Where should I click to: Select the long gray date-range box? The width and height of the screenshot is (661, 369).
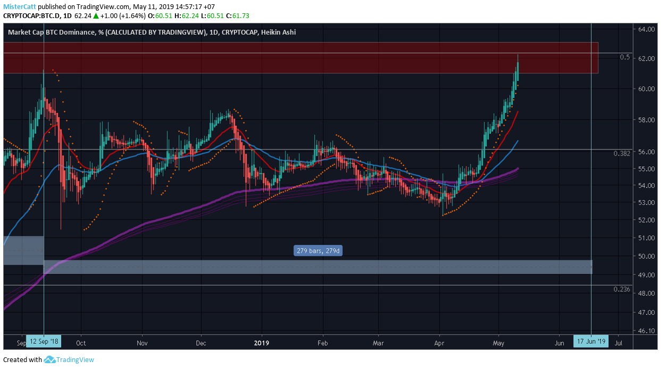(x=317, y=267)
